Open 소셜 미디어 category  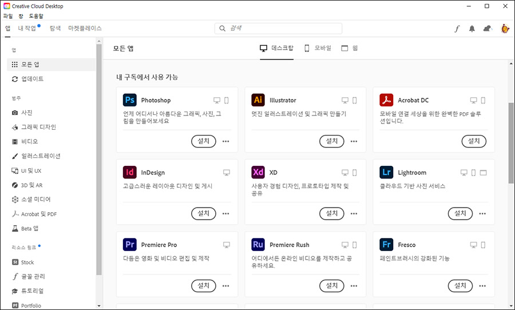click(31, 200)
